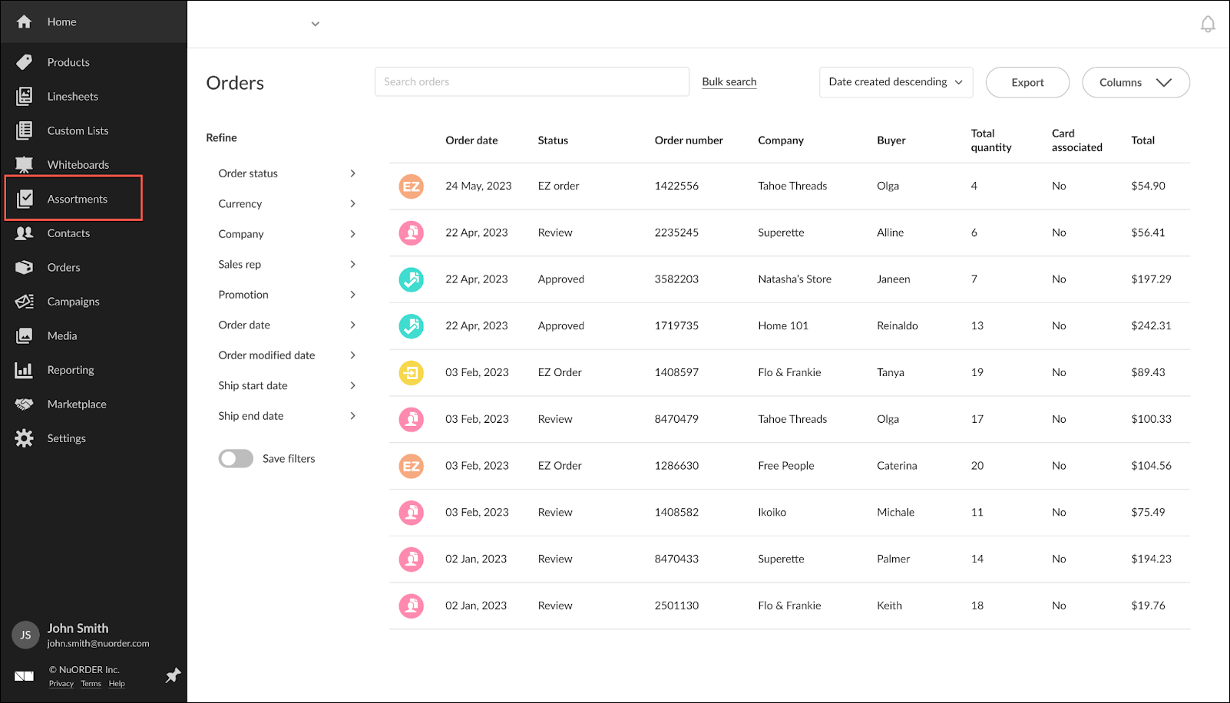Open the Columns dropdown
The width and height of the screenshot is (1230, 703).
tap(1136, 83)
